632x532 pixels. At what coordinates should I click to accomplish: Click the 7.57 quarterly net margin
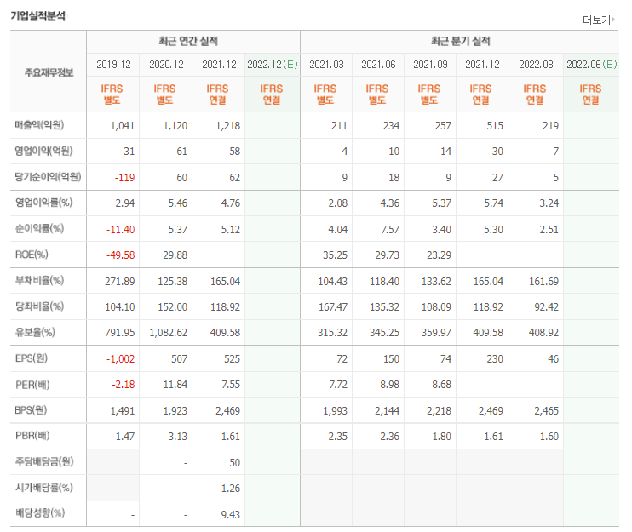coord(390,230)
